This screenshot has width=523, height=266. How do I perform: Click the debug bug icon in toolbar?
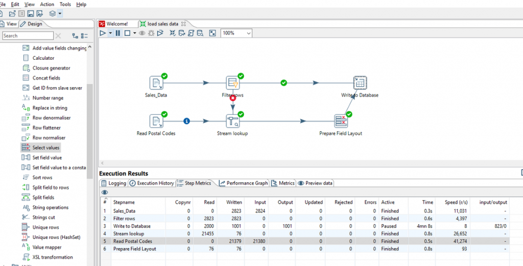click(x=151, y=33)
